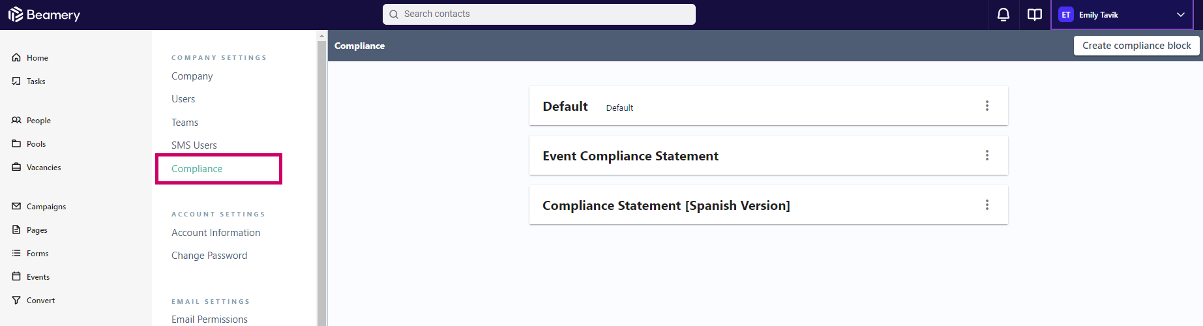Click the Beamery logo
Image resolution: width=1203 pixels, height=326 pixels.
tap(44, 14)
